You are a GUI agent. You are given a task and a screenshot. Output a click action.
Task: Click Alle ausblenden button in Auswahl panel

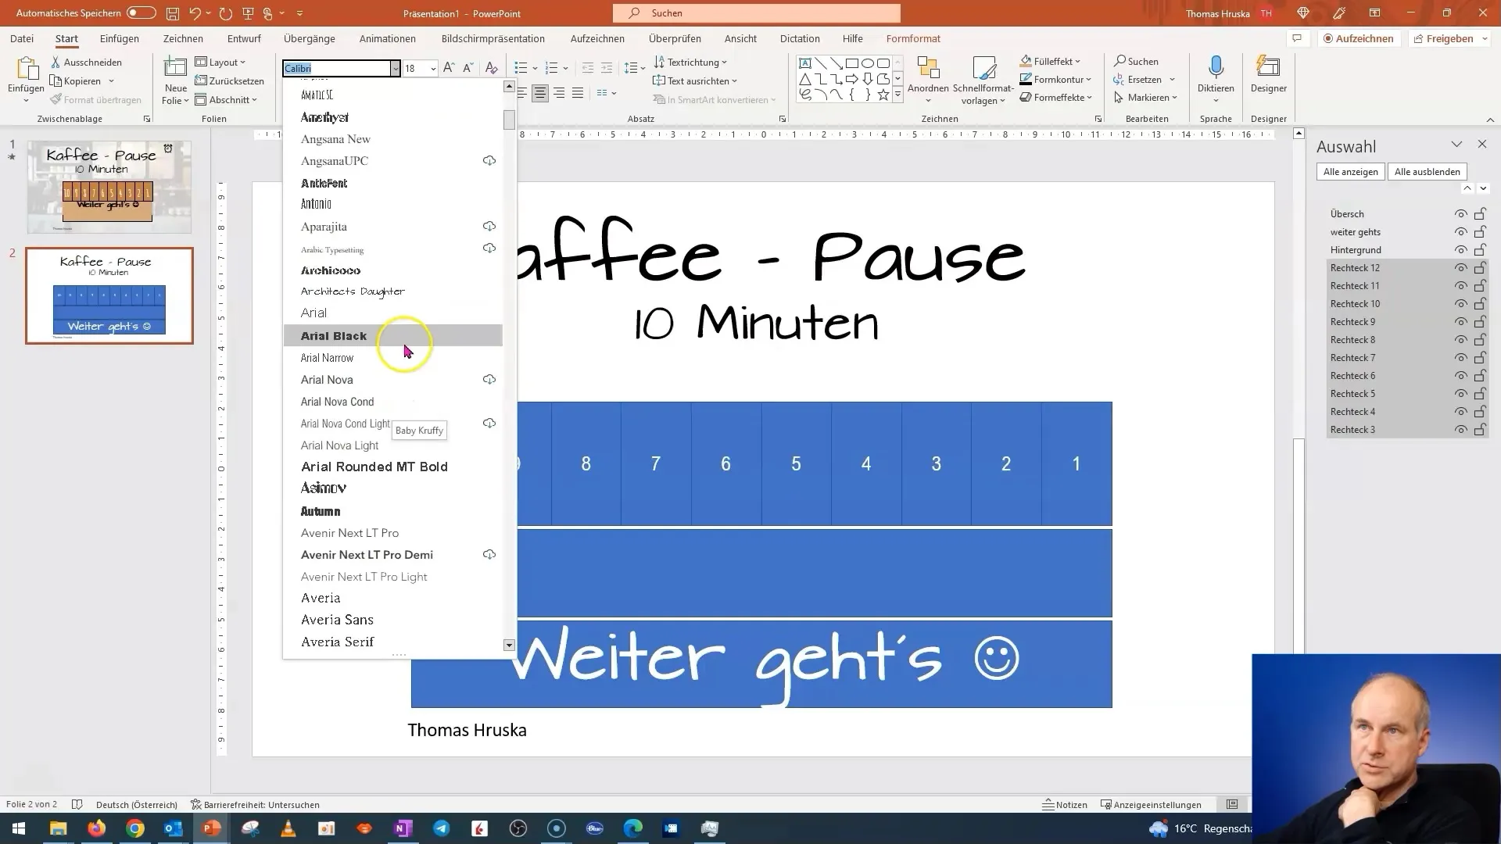1431,171
